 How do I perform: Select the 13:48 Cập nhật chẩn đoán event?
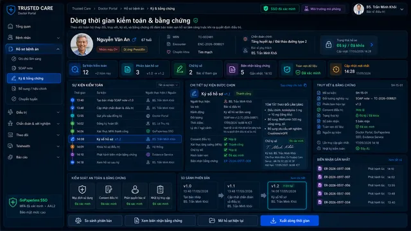coord(125,108)
